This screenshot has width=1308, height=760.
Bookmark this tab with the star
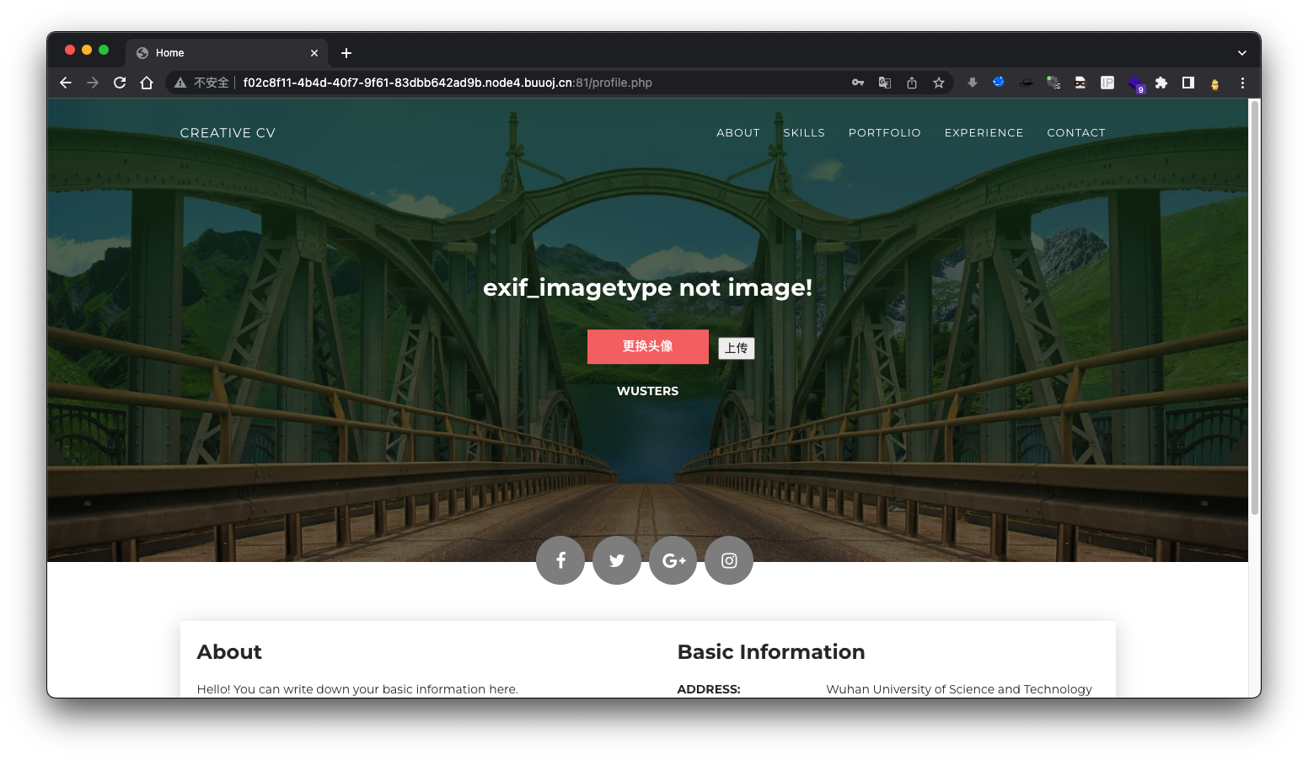click(x=939, y=83)
